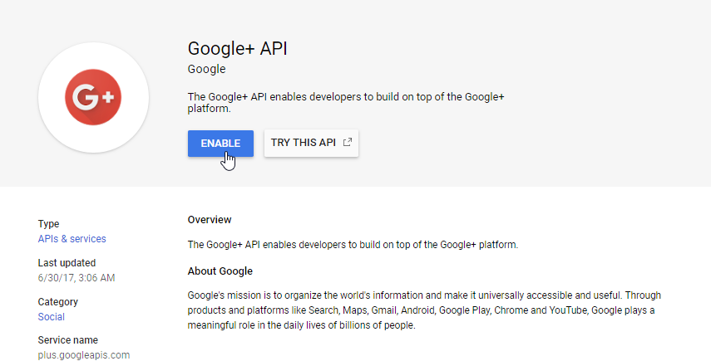Click the Type label

point(48,224)
